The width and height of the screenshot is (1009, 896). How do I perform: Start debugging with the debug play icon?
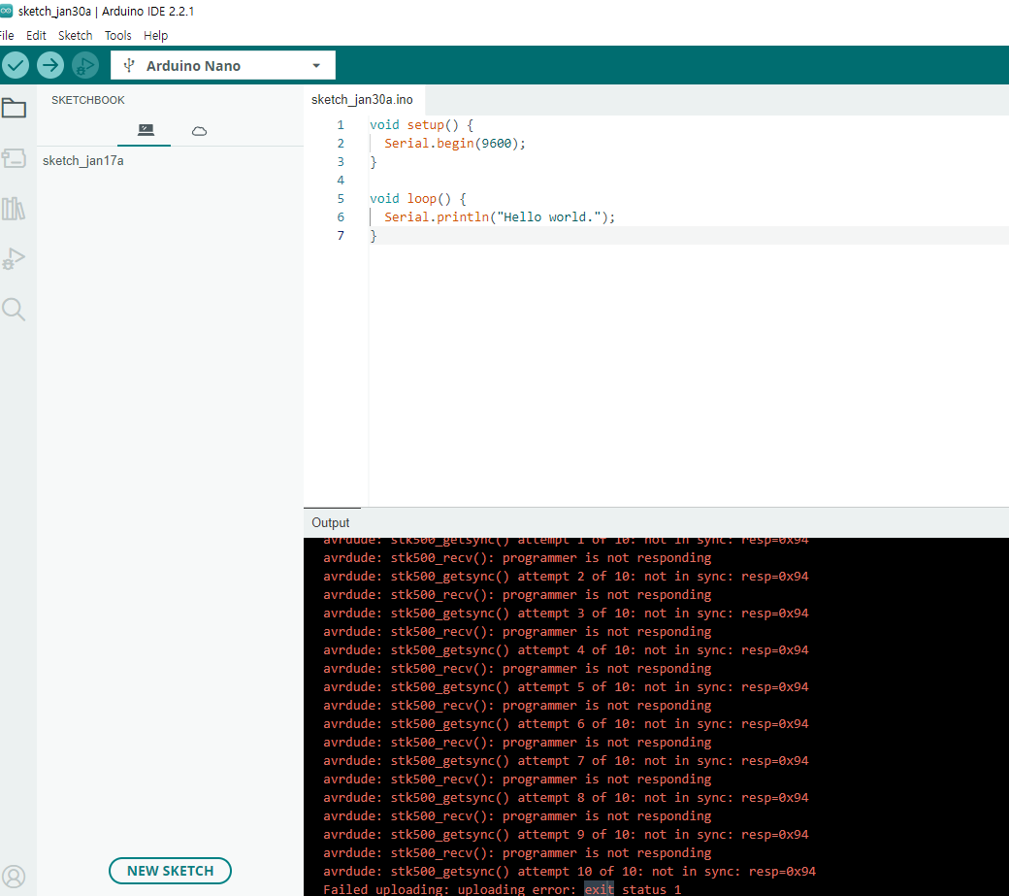coord(85,65)
